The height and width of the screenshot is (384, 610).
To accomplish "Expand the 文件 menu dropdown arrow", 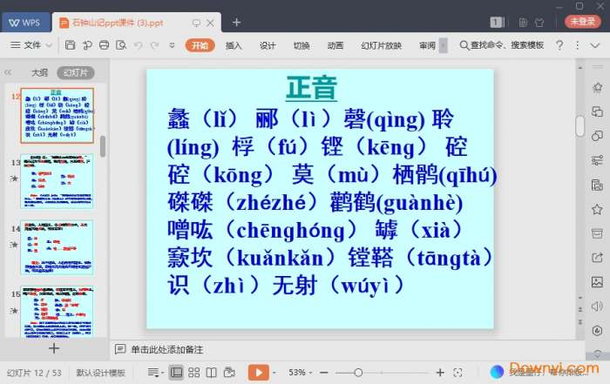I will (x=49, y=45).
